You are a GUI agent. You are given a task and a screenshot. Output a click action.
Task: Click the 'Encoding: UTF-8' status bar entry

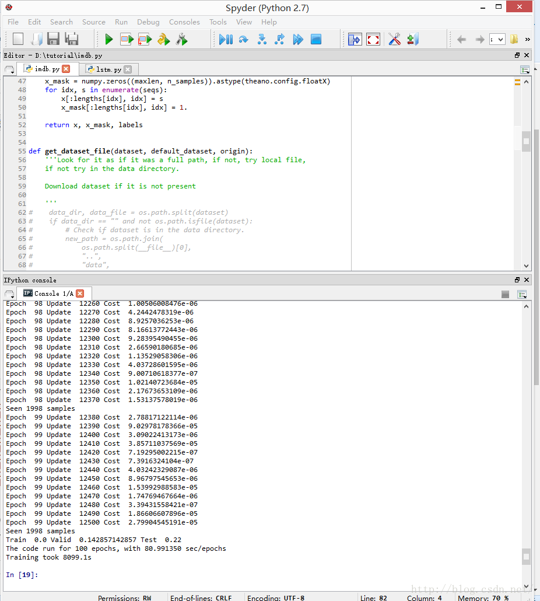276,597
